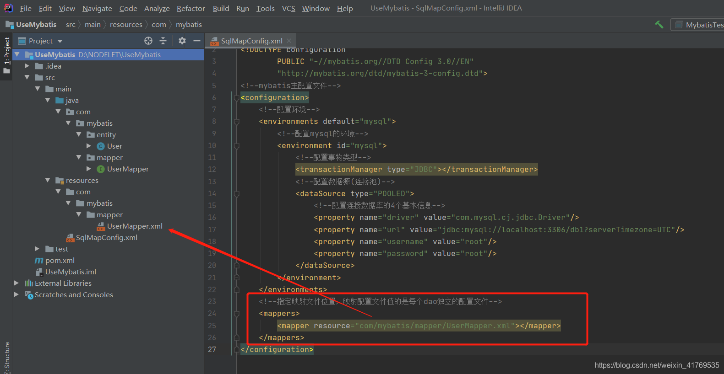724x374 pixels.
Task: Click the transactionManager line 12 code
Action: point(416,169)
